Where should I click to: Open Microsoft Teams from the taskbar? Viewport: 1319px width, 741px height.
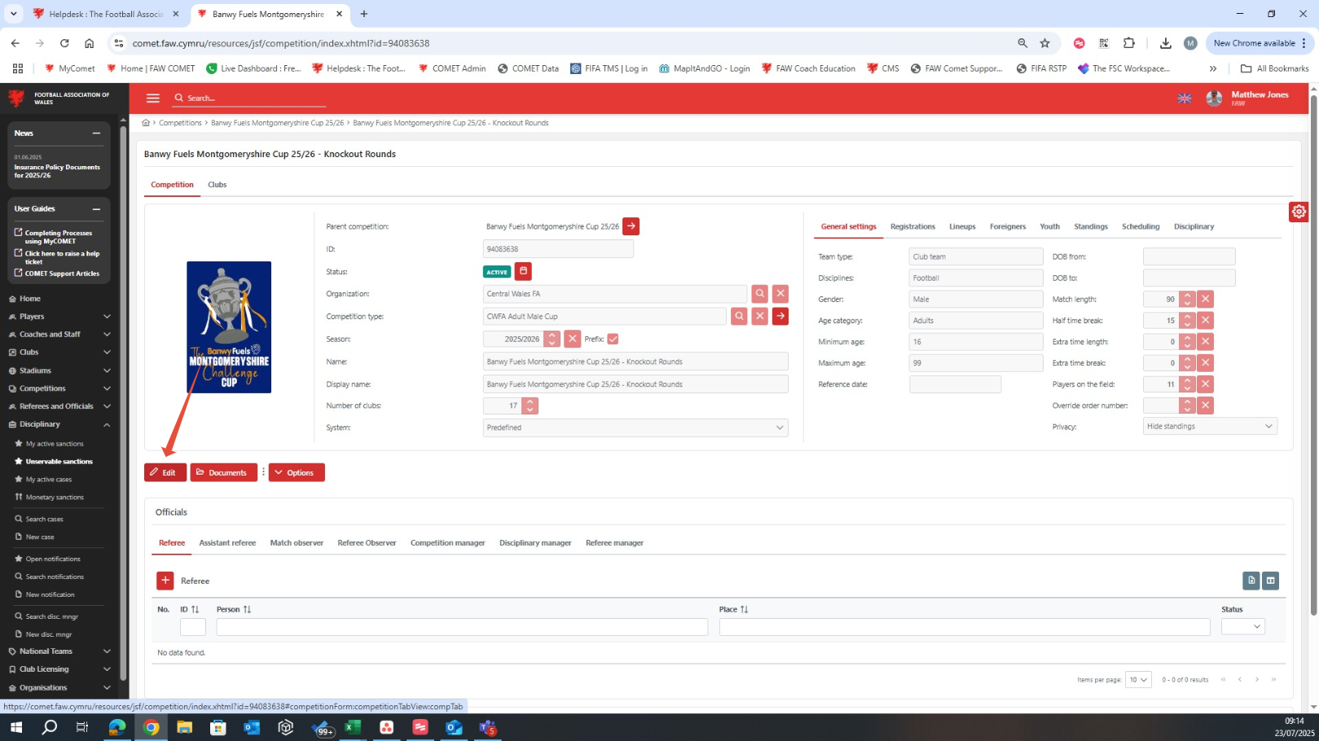click(x=487, y=727)
